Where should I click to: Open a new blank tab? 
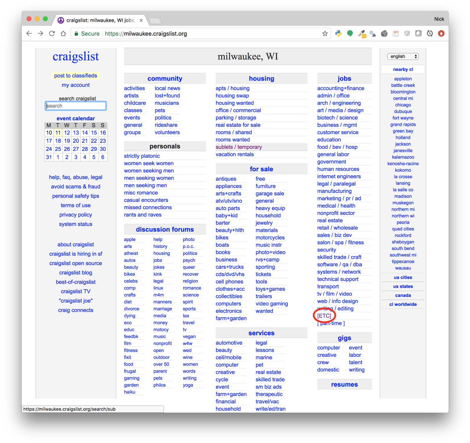(x=155, y=21)
